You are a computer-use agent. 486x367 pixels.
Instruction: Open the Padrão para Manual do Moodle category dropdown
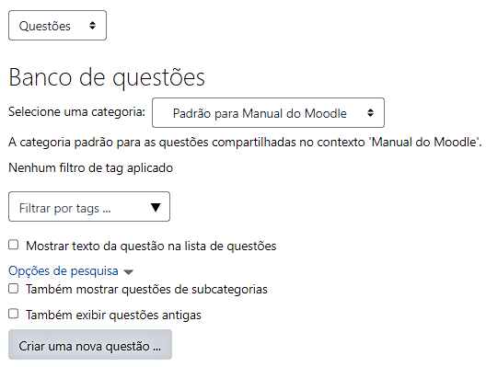pos(268,113)
